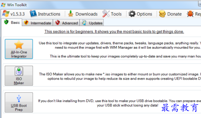Screen dimensions: 201x118
Task: Click the Win Toolkit title bar icon
Action: click(x=3, y=5)
